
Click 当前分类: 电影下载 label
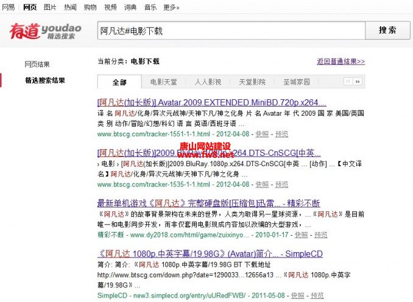[129, 61]
